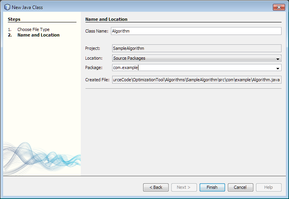Click the read-only Project field

197,48
